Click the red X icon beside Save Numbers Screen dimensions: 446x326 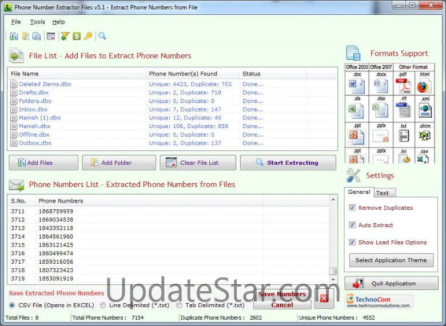[324, 299]
